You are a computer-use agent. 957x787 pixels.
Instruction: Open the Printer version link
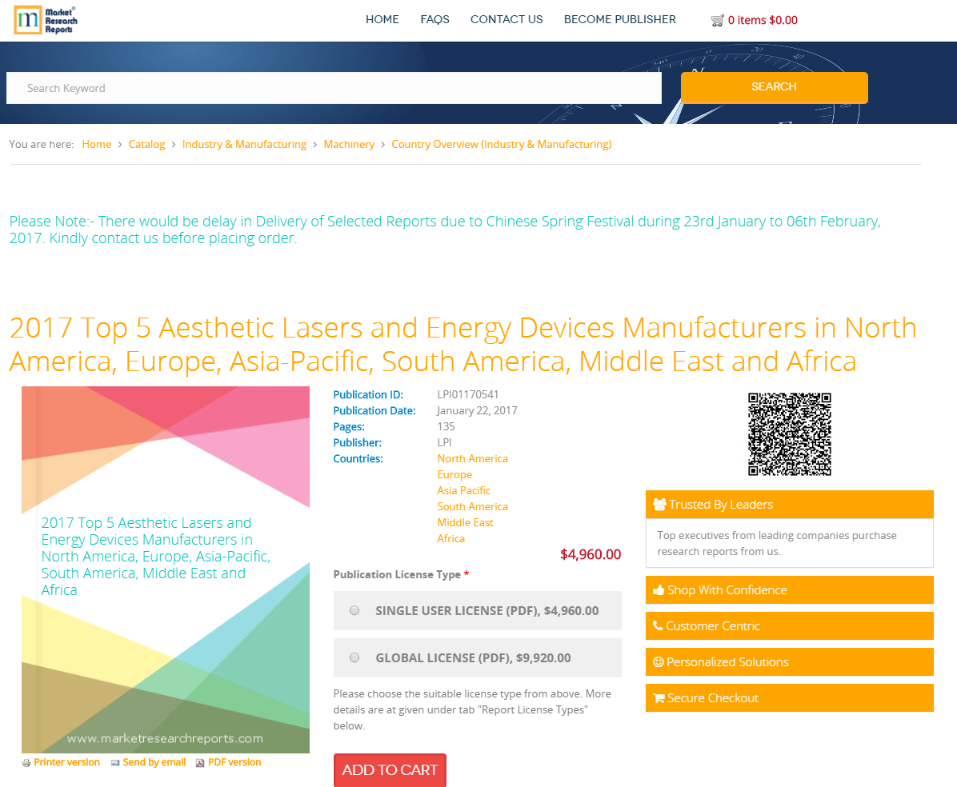coord(67,762)
